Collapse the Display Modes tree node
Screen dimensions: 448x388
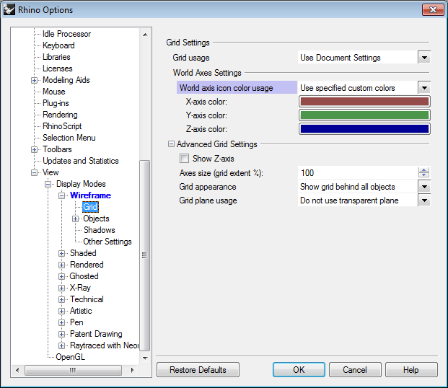pos(48,184)
